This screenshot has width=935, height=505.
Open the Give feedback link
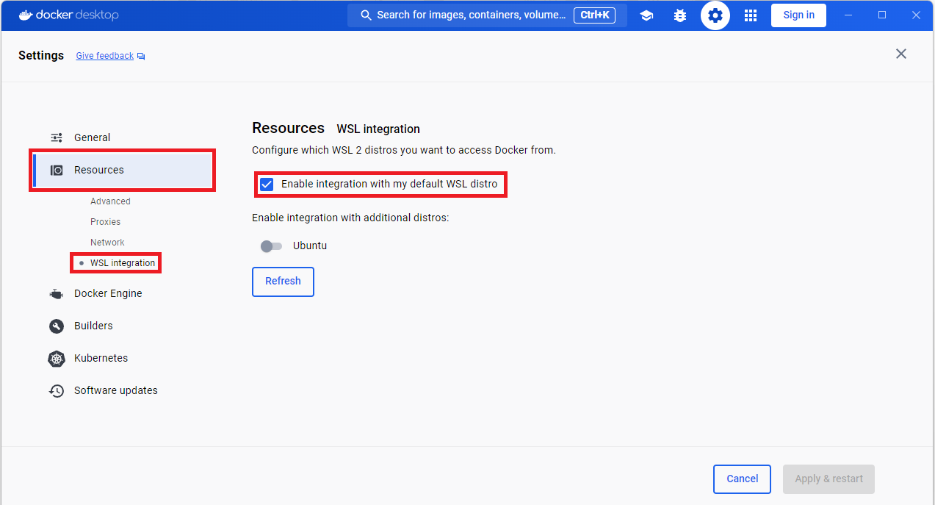105,56
